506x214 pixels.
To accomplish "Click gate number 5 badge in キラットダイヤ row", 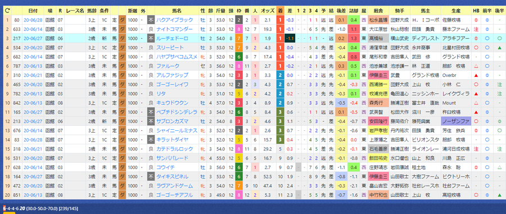I will (x=238, y=140).
